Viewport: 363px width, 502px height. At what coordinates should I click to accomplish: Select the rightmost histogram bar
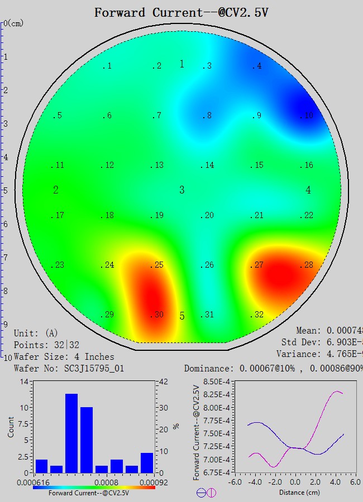[147, 462]
